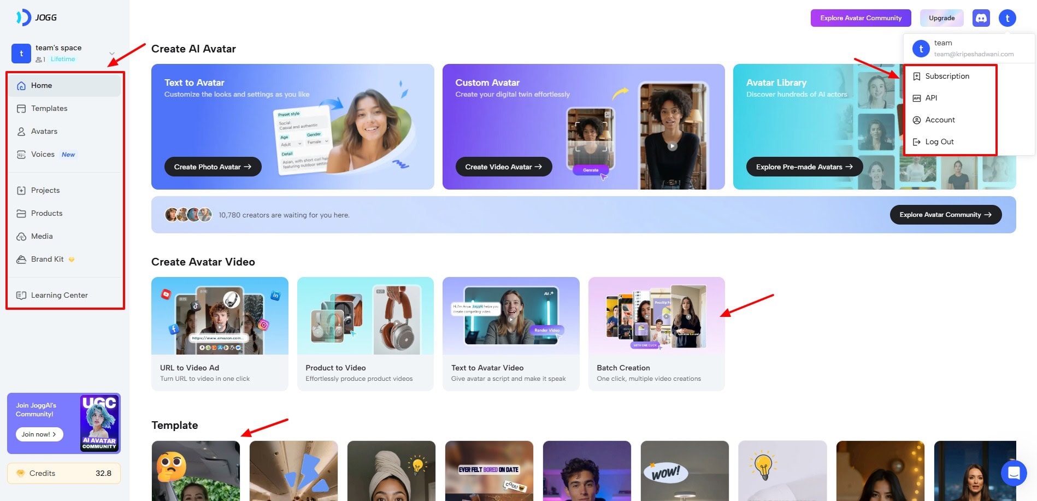Image resolution: width=1037 pixels, height=501 pixels.
Task: Click the team workspace avatar tile
Action: click(21, 54)
